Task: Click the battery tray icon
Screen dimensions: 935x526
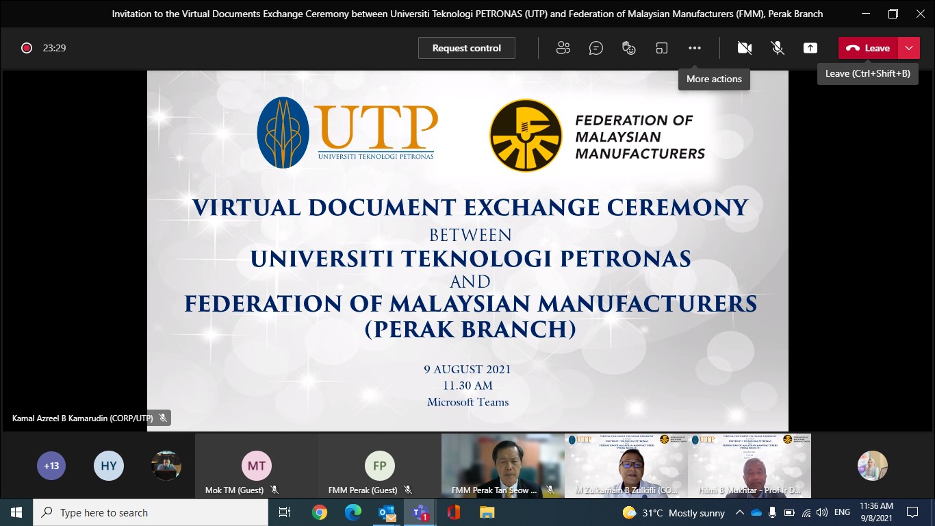Action: tap(789, 512)
